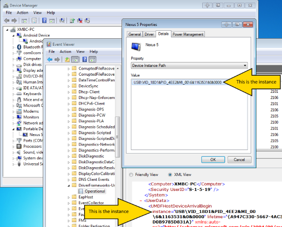Switch to the Driver tab in Nexus 5 Properties
Image resolution: width=282 pixels, height=227 pixels.
pyautogui.click(x=149, y=34)
